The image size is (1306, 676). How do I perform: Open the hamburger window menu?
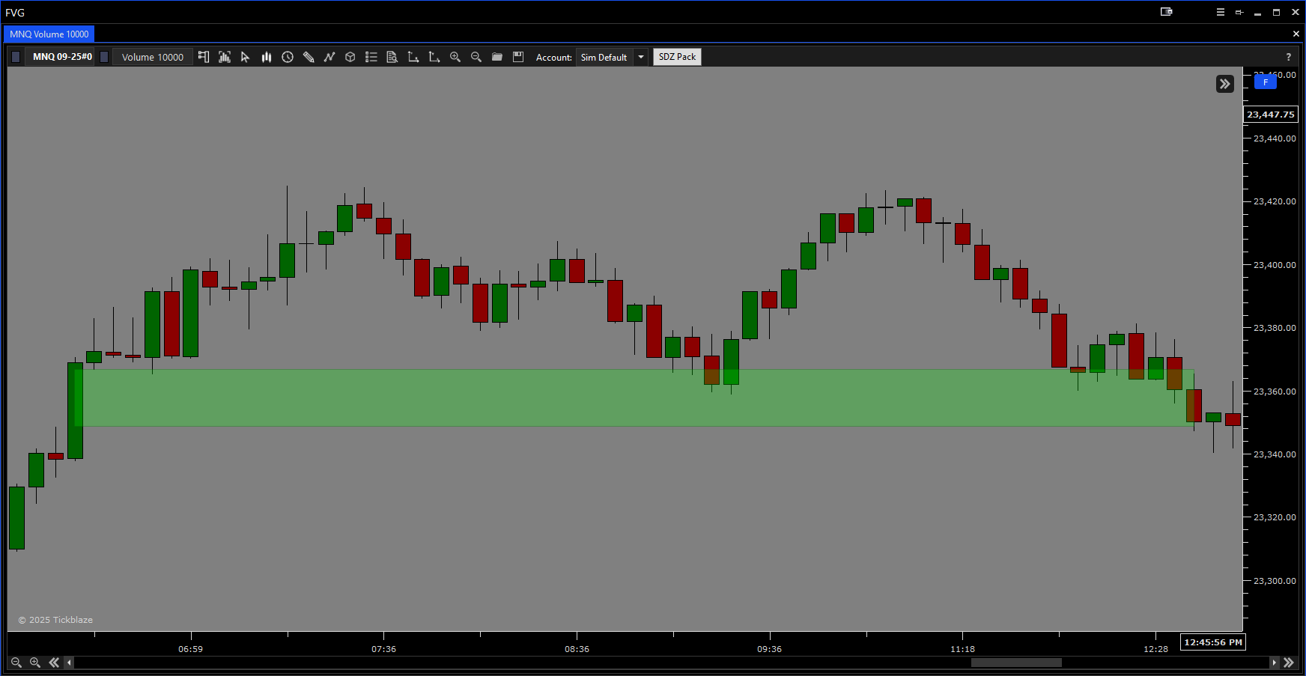(1221, 12)
